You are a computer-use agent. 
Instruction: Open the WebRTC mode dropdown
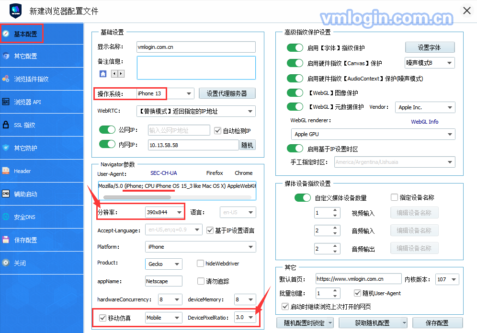196,111
